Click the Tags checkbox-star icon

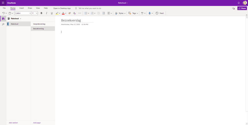[130, 13]
